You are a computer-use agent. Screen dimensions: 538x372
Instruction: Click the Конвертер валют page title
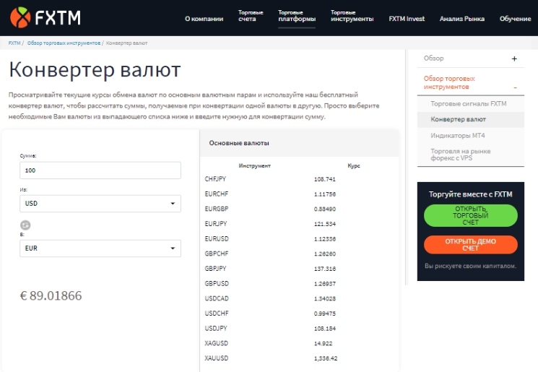click(95, 69)
